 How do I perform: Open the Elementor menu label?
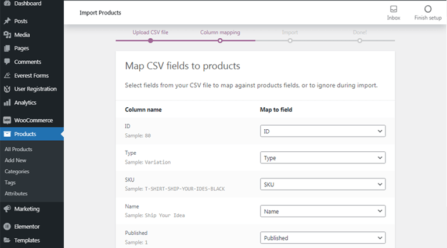pyautogui.click(x=27, y=227)
